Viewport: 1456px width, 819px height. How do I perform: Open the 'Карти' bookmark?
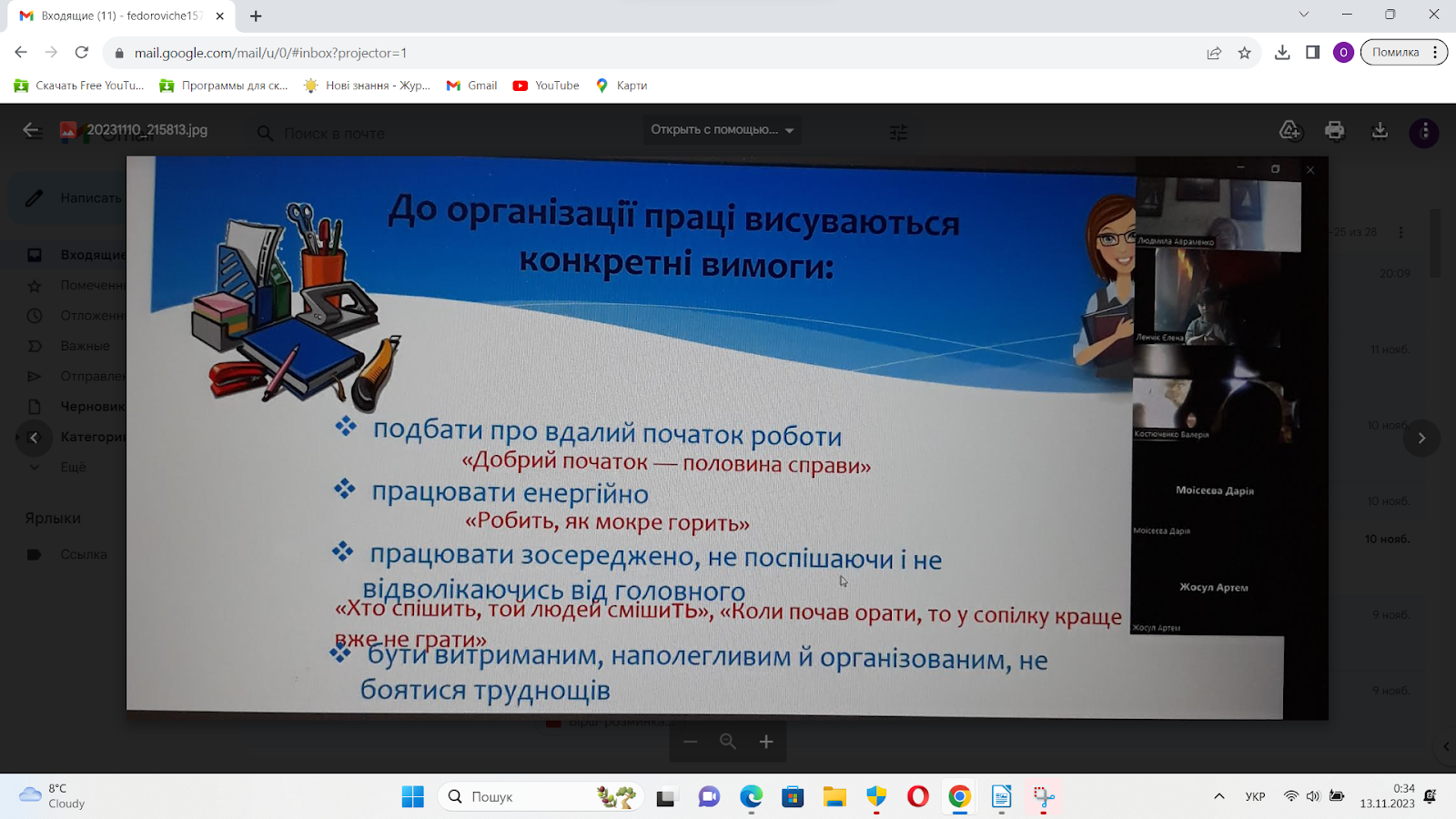[x=622, y=86]
